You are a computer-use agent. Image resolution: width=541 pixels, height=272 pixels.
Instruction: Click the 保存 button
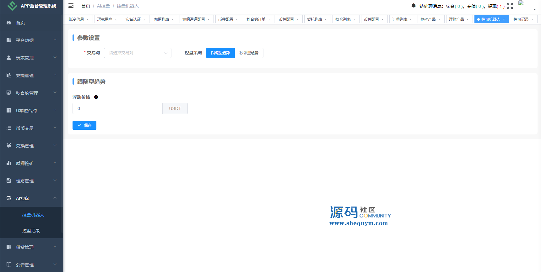tap(84, 125)
